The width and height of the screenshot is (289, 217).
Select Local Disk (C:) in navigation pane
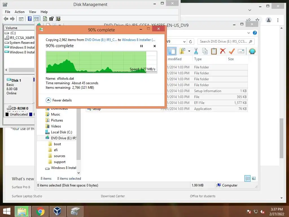pos(61,132)
